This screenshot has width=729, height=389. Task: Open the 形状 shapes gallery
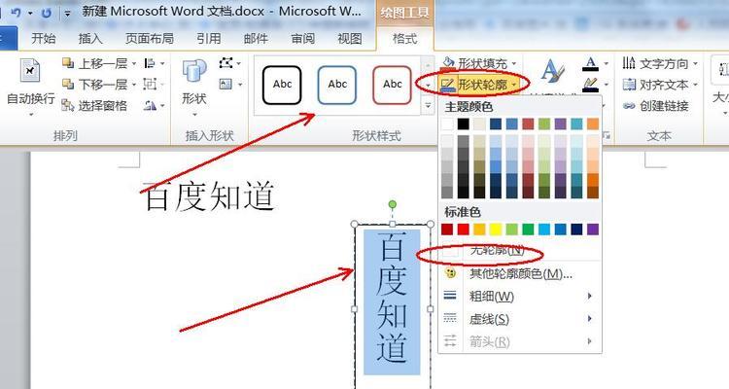point(194,87)
